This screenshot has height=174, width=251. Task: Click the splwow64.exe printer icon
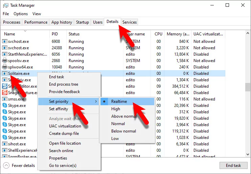[x=5, y=67]
